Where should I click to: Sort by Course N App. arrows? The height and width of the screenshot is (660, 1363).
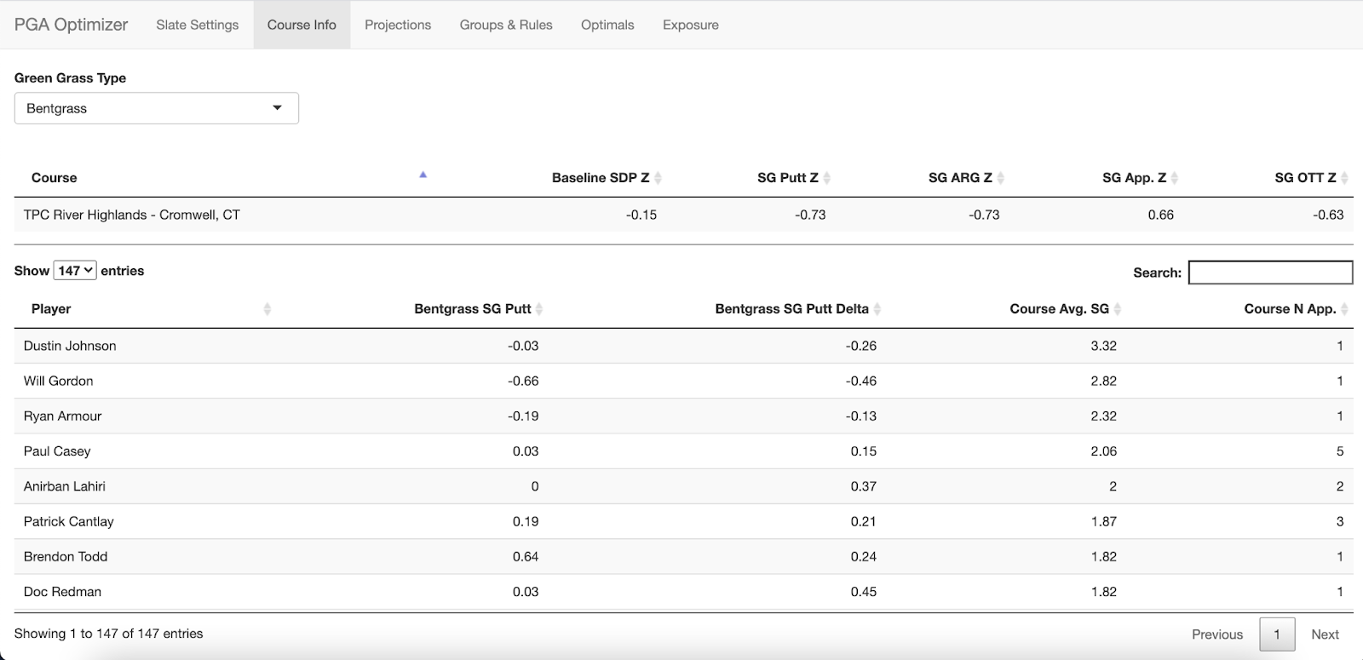pyautogui.click(x=1344, y=309)
